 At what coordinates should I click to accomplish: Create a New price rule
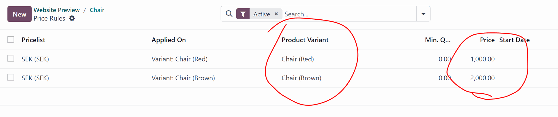tap(19, 14)
